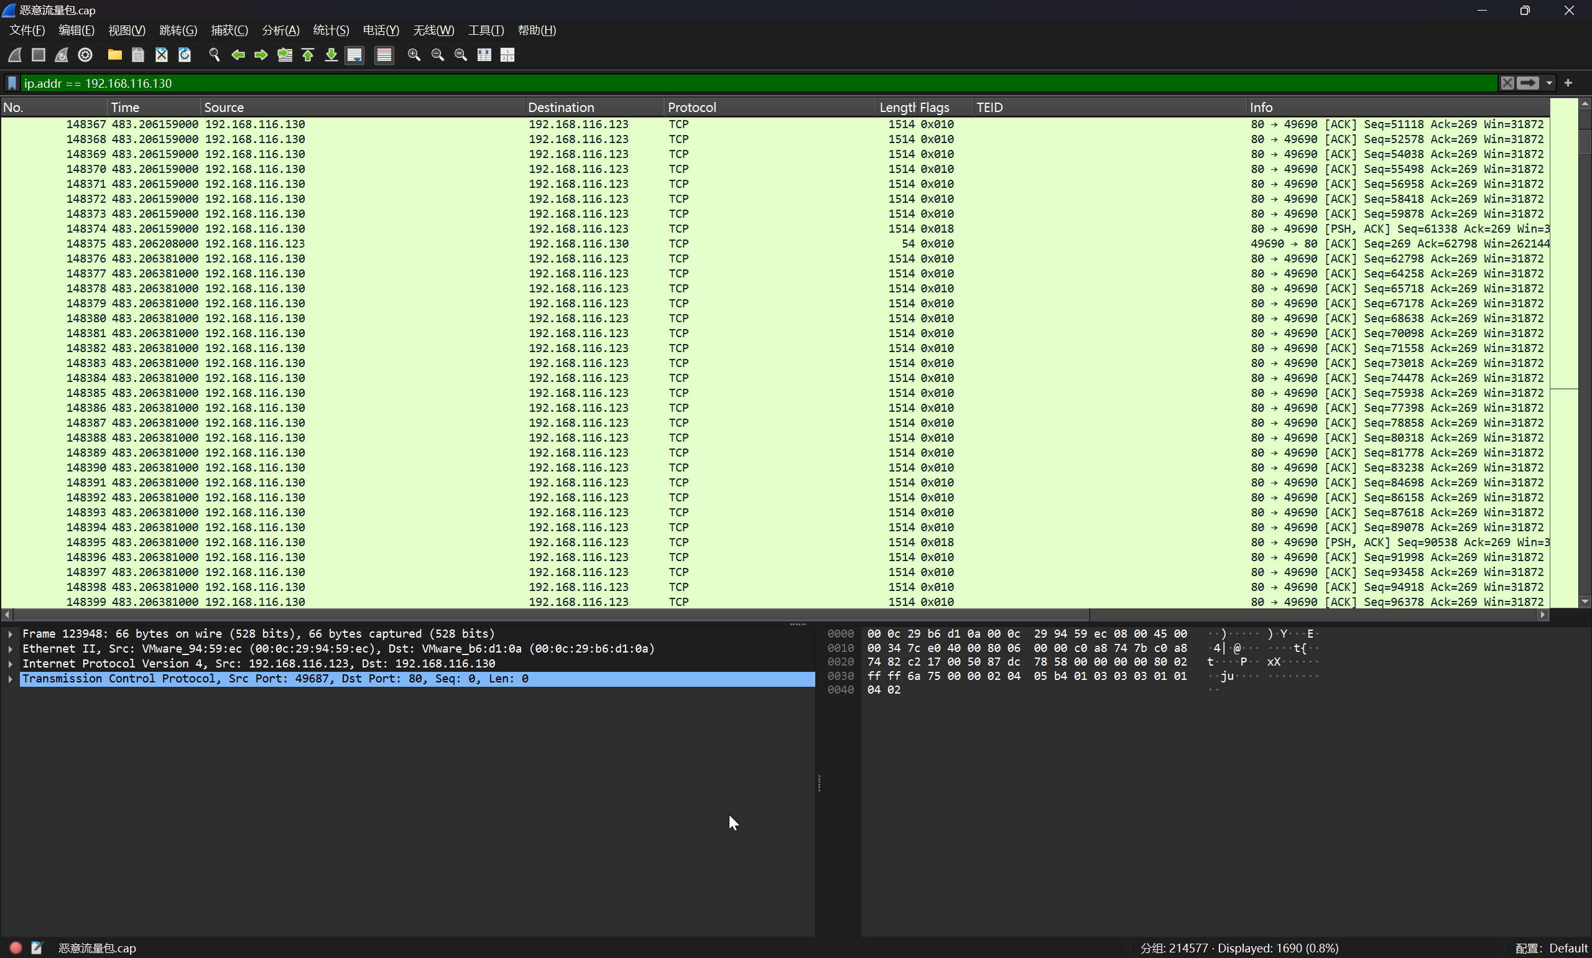1592x958 pixels.
Task: Open capture options gear icon
Action: 85,55
